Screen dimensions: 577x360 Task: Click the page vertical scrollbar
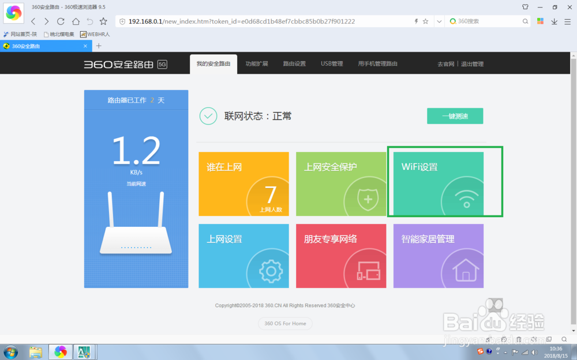574,191
